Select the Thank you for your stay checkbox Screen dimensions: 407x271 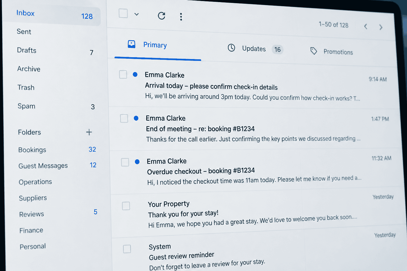click(126, 206)
